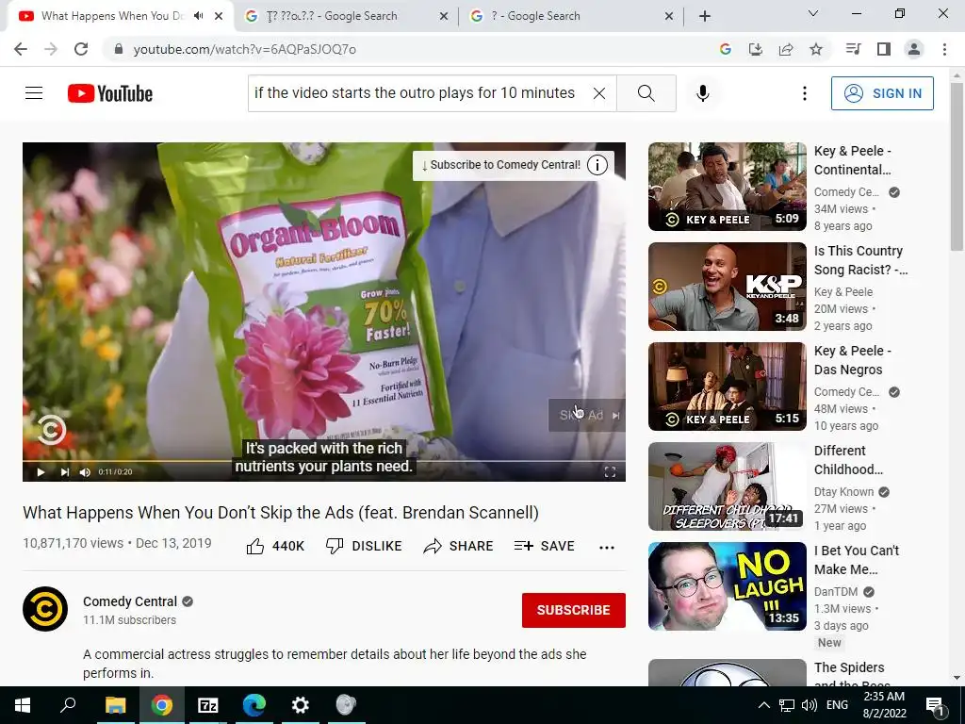Open the Chrome profile avatar
Image resolution: width=965 pixels, height=724 pixels.
click(x=914, y=49)
